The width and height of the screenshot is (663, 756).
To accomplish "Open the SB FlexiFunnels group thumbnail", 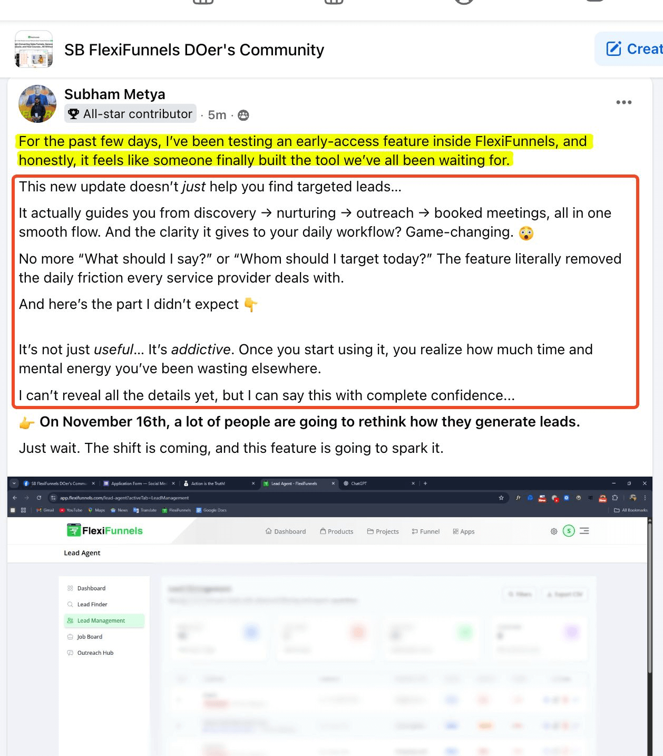I will [x=34, y=50].
